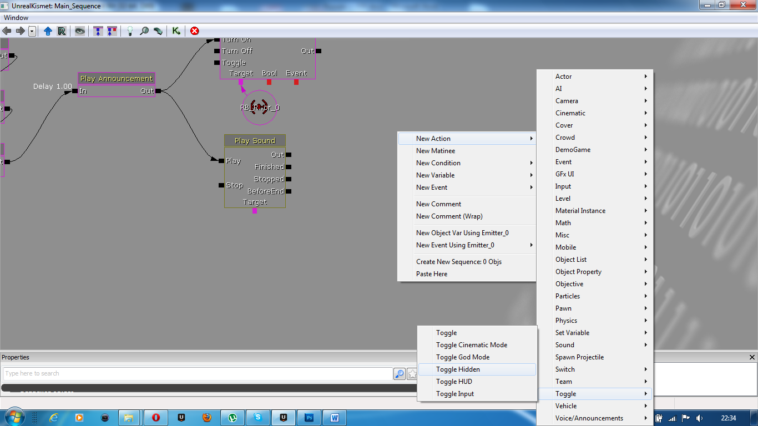Click the curved green arrow toolbar icon
The width and height of the screenshot is (758, 426).
(158, 31)
